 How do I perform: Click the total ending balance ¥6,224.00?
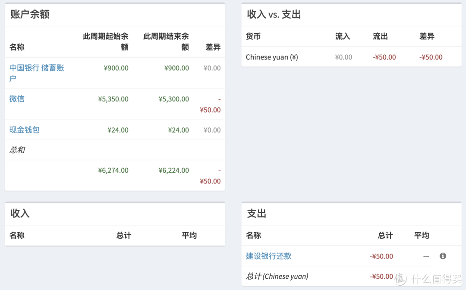[173, 170]
